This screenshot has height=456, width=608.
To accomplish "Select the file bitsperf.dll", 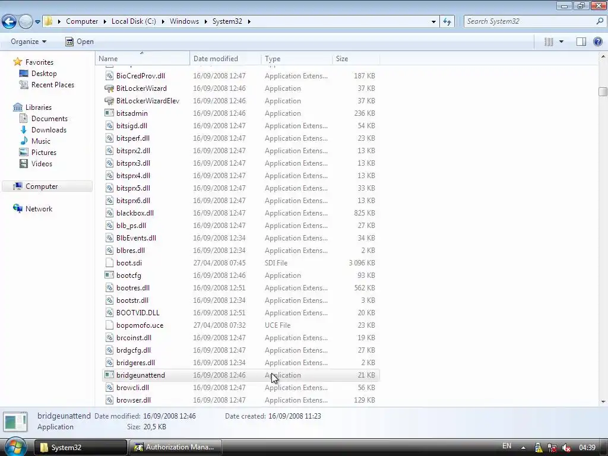I will (132, 138).
